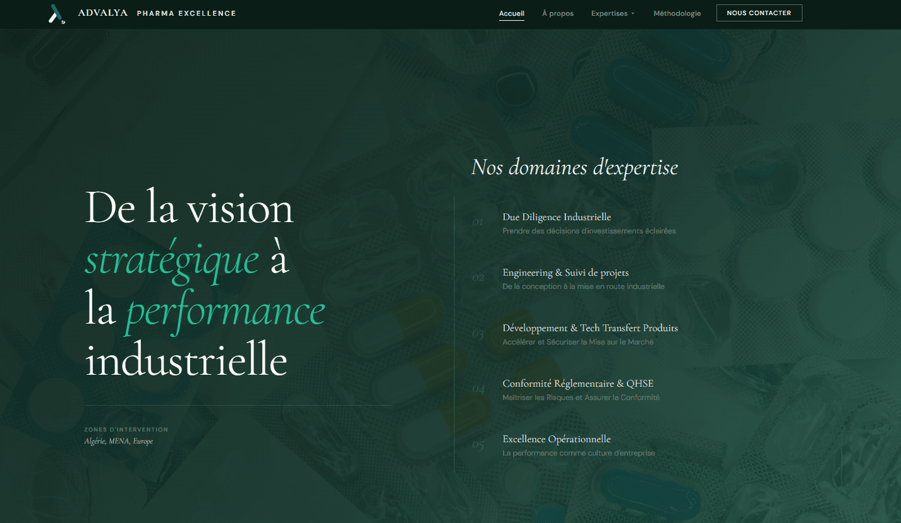The image size is (901, 523).
Task: Click 'La performance comme culture d'entreprise' text
Action: [x=579, y=453]
